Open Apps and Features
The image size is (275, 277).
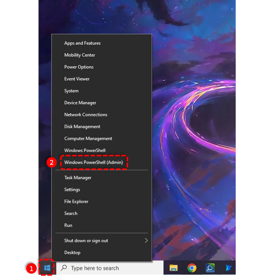102,43
